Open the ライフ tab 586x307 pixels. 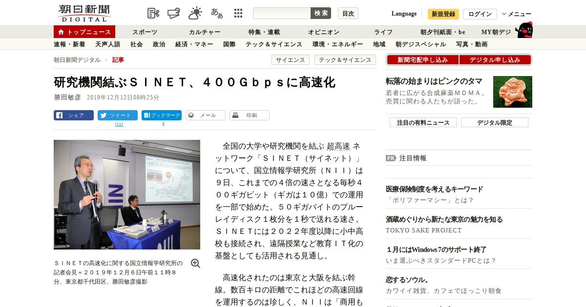pyautogui.click(x=383, y=32)
